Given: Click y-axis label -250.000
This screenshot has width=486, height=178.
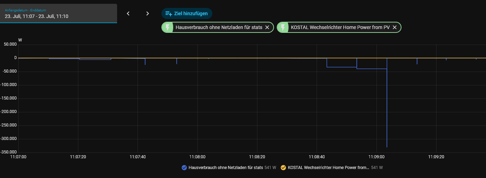Looking at the screenshot, I should pyautogui.click(x=8, y=125).
